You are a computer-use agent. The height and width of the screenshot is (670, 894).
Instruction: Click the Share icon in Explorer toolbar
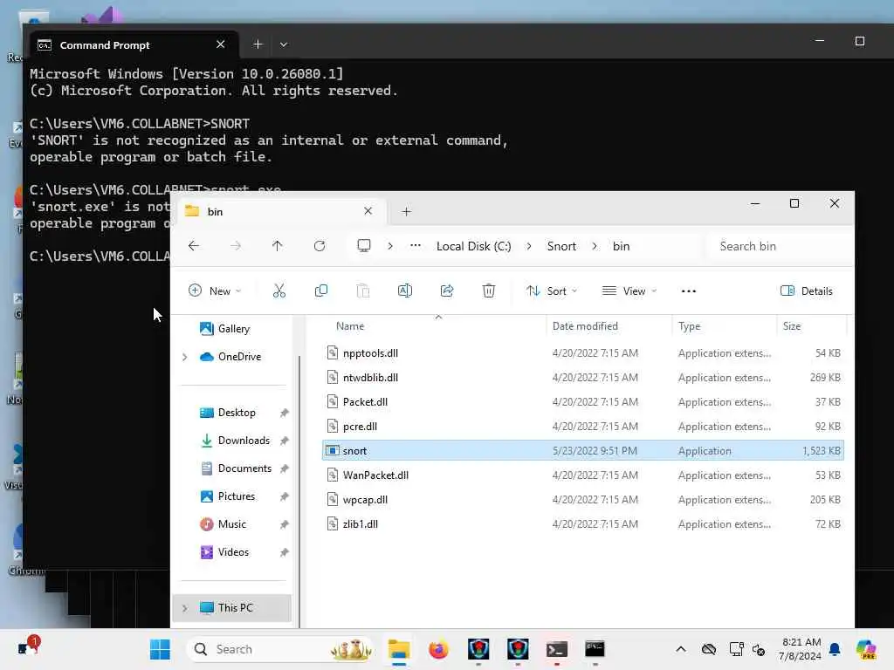pyautogui.click(x=447, y=291)
